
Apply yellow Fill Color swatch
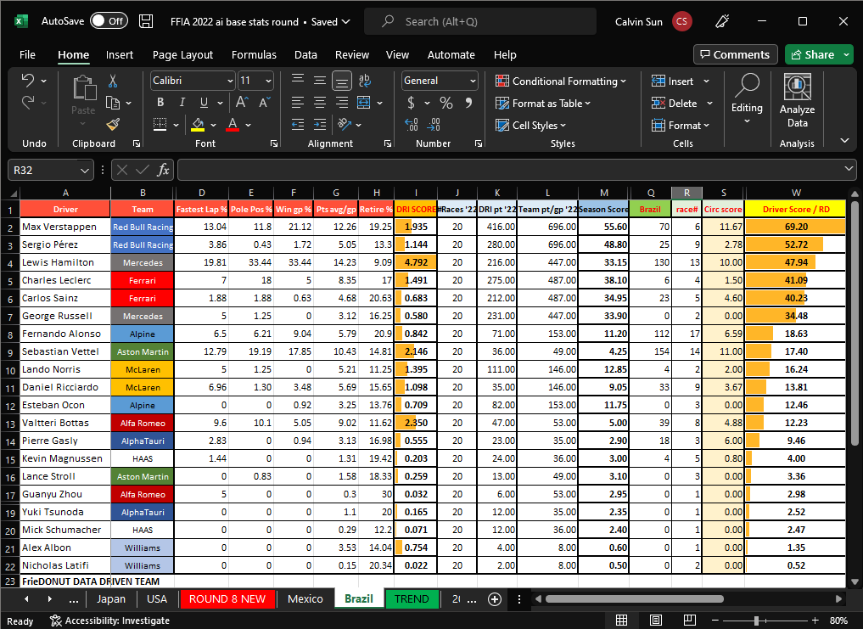[x=198, y=125]
